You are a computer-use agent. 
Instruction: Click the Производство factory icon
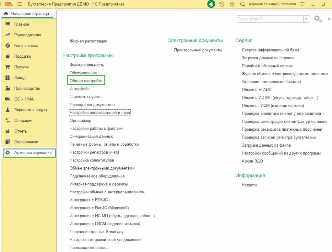point(8,88)
